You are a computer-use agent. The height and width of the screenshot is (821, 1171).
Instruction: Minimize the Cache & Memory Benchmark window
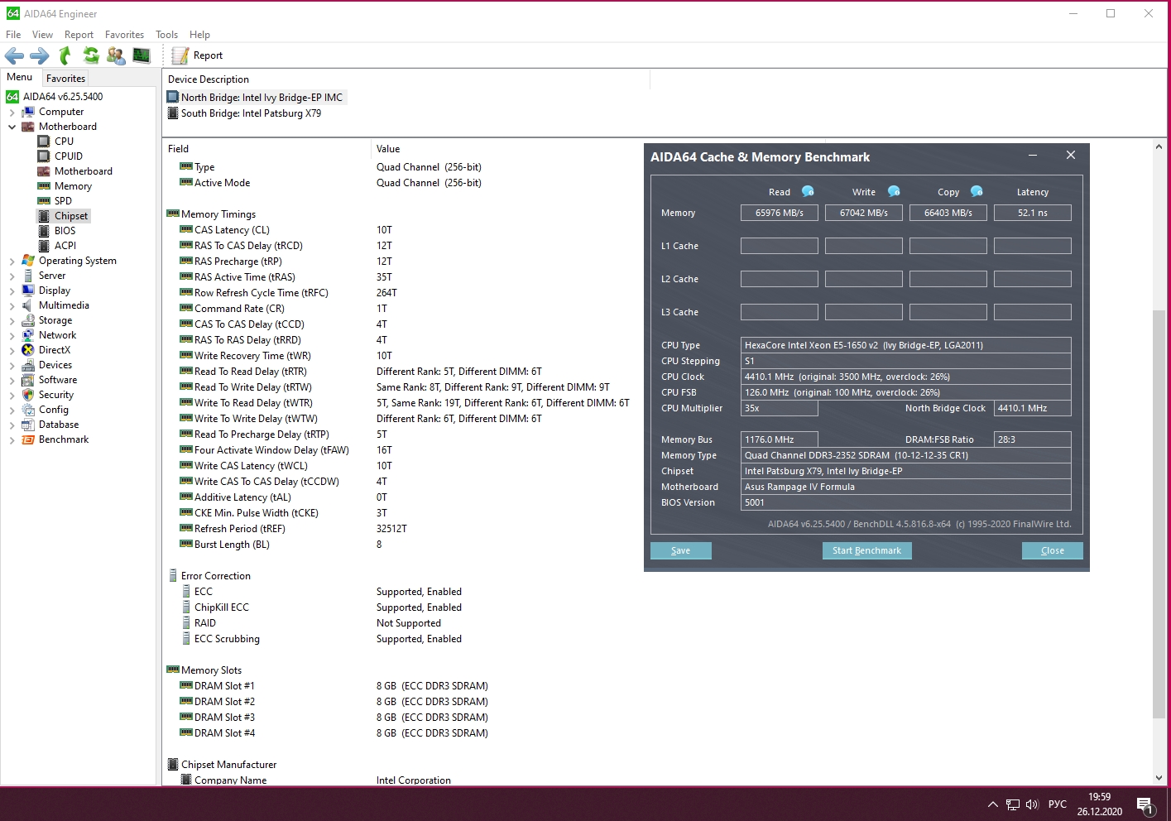coord(1033,156)
